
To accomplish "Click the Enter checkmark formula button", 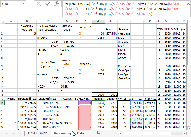I will (47, 4).
